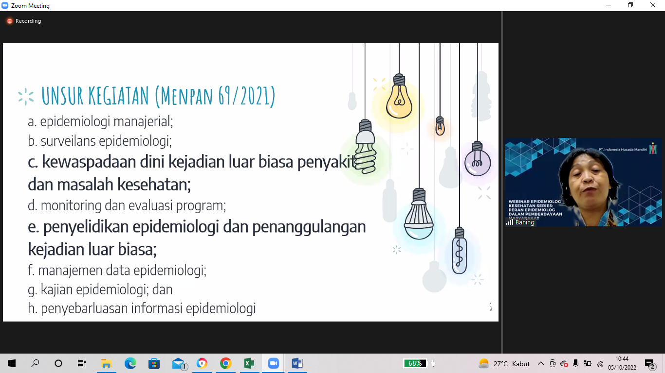Screen dimensions: 665x373
Task: Click the Meet Now camera tray icon
Action: click(x=553, y=363)
